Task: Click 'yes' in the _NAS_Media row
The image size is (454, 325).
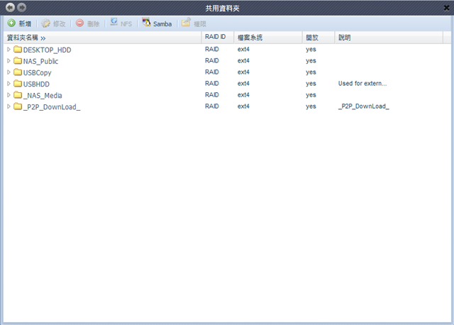Action: click(311, 95)
